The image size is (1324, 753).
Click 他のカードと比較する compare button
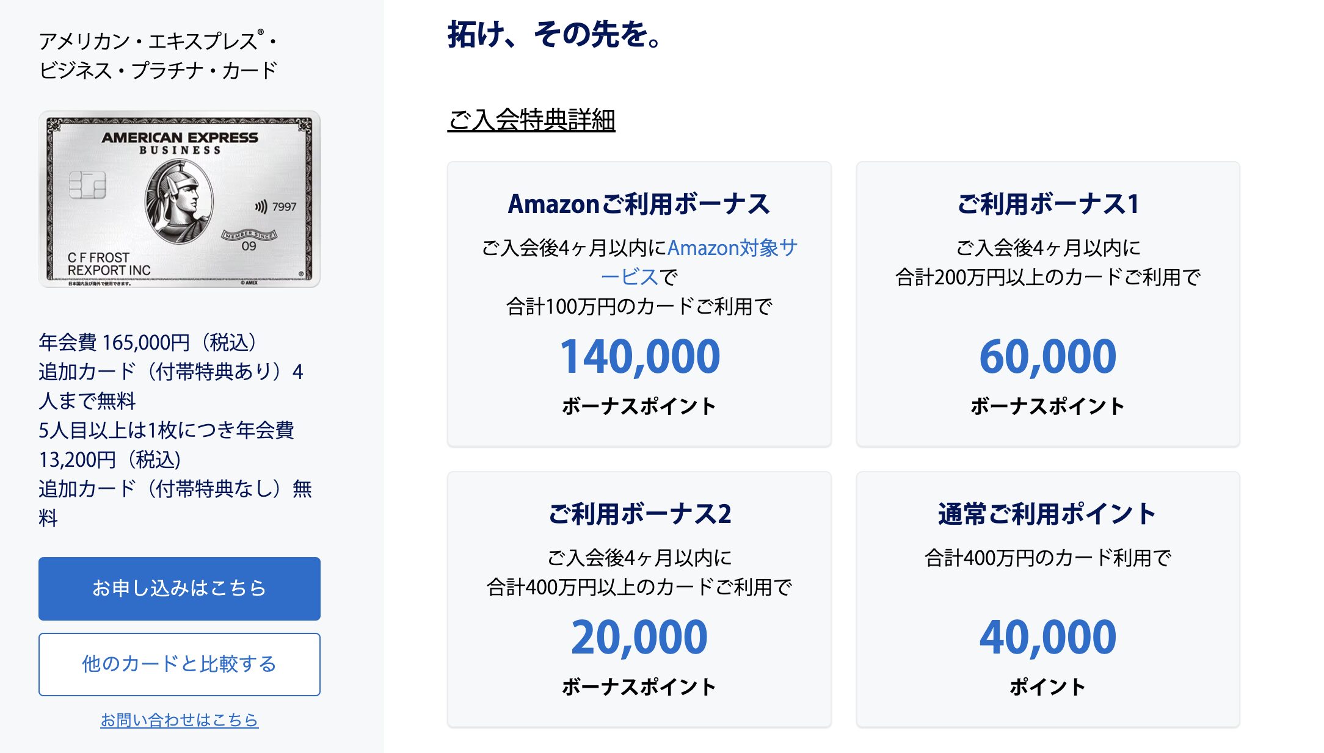pos(180,664)
